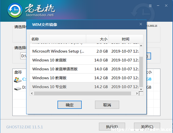Click the date of Windows 10 专业版 row
Screen dimensions: 173x133
[x=125, y=87]
